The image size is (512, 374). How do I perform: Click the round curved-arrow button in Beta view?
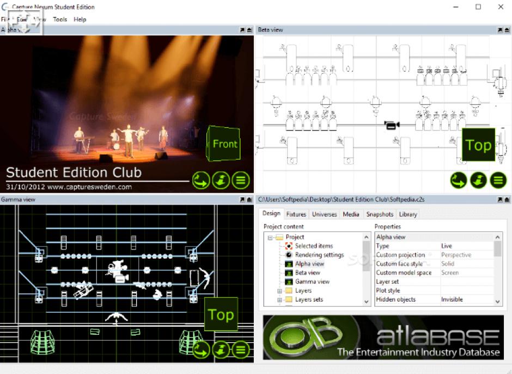point(459,180)
